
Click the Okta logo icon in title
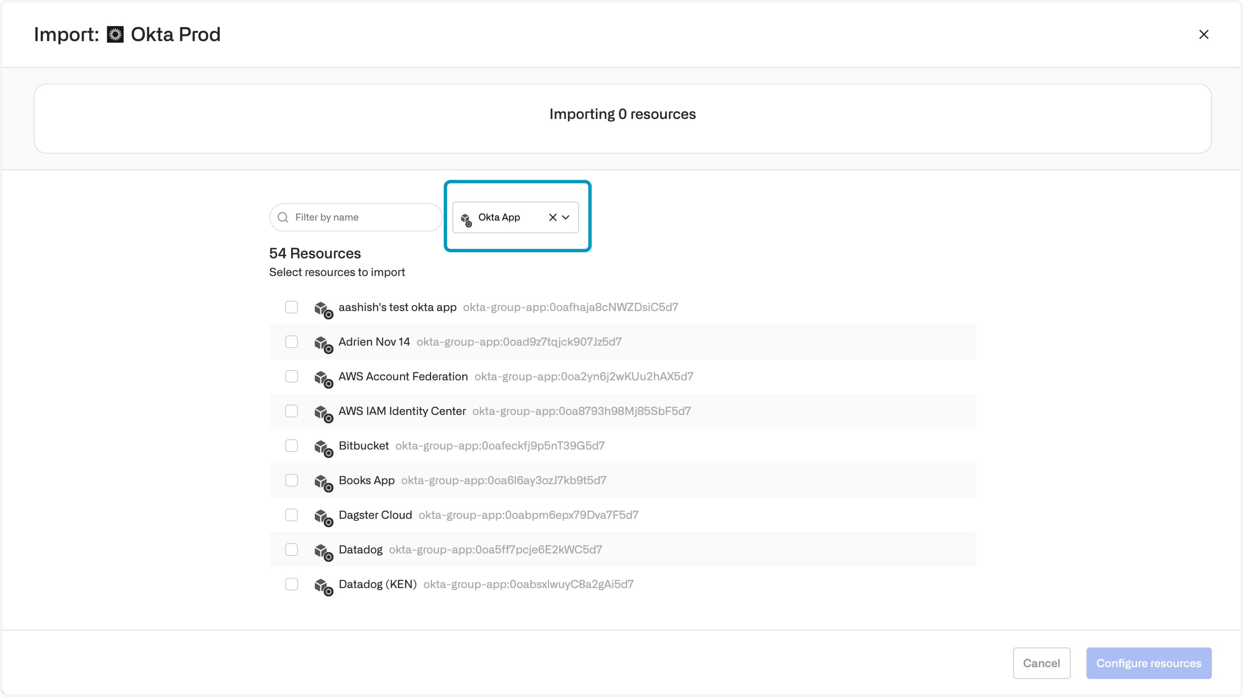click(115, 35)
